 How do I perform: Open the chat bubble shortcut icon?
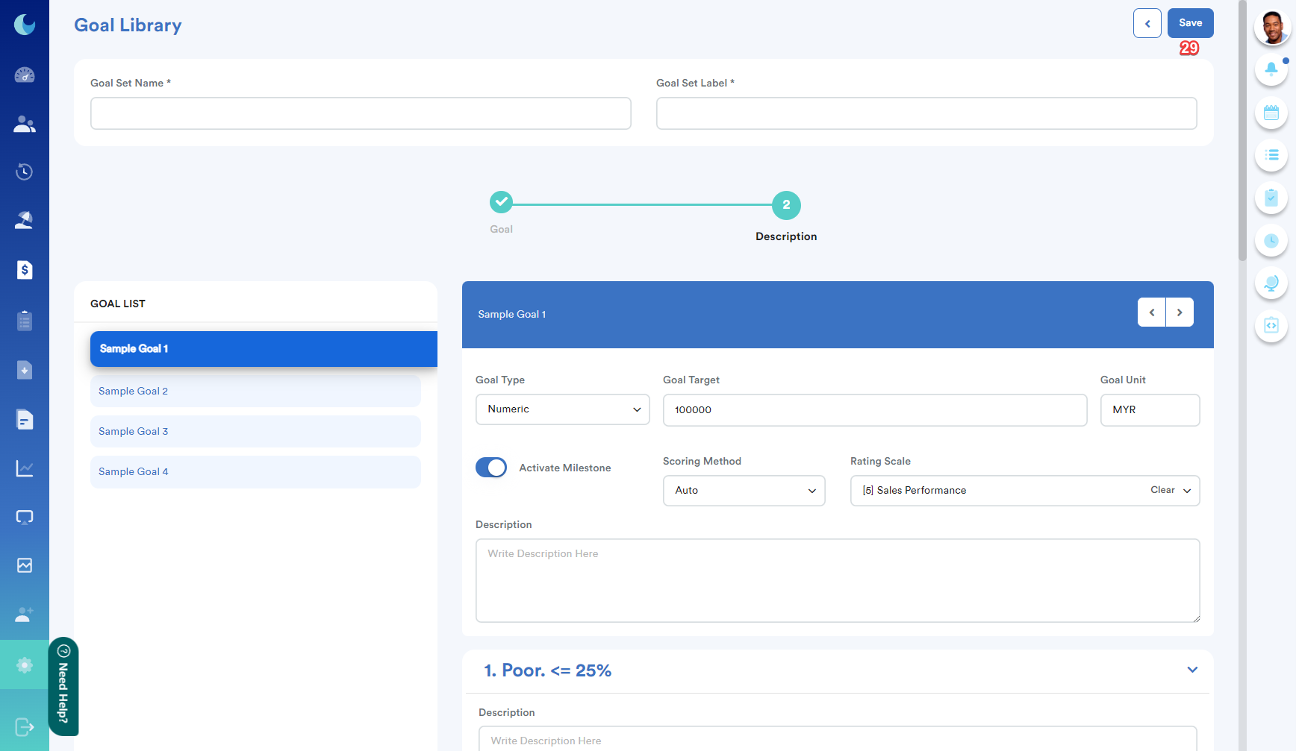pyautogui.click(x=1271, y=283)
